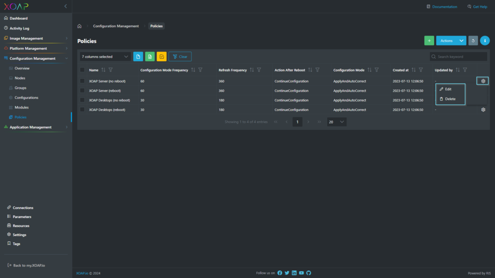Open XOAP Twitter page icon
Viewport: 495px width, 278px height.
coord(287,273)
